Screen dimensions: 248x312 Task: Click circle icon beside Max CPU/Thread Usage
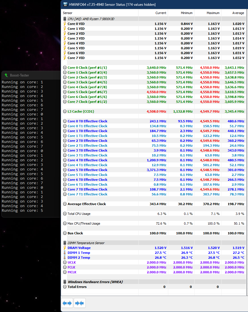pyautogui.click(x=65, y=223)
